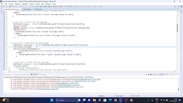Expand the Display Selected Console dropdown
This screenshot has width=183, height=103.
170,74
